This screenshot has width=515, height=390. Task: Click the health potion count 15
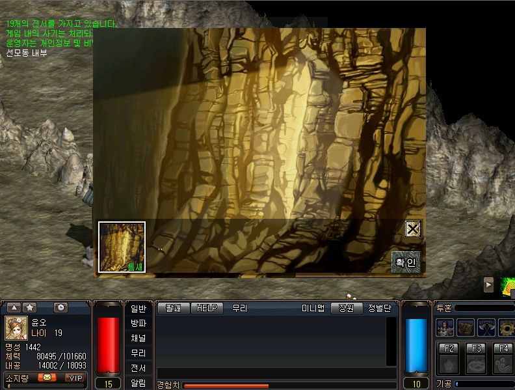point(109,384)
